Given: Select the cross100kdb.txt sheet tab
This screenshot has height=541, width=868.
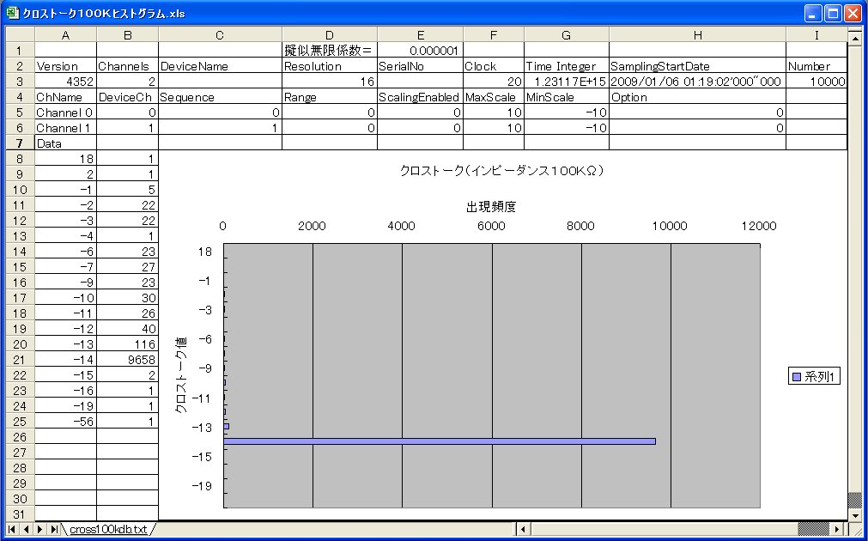Looking at the screenshot, I should (107, 529).
